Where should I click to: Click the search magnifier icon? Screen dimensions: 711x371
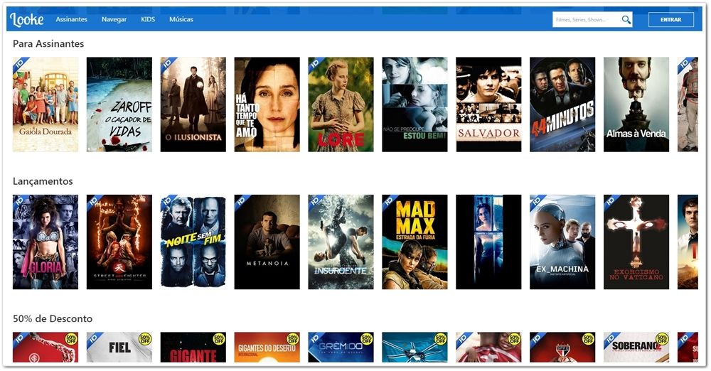pos(626,19)
